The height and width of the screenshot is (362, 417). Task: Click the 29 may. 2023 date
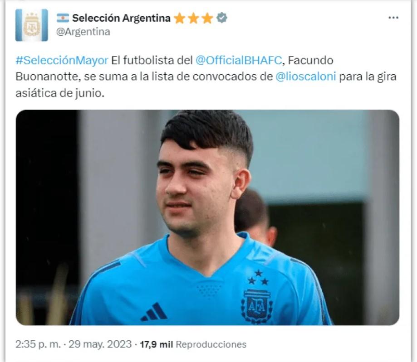coord(100,344)
